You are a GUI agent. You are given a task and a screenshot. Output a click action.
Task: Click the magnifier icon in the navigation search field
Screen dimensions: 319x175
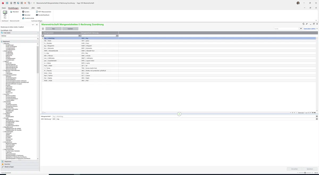(38, 39)
